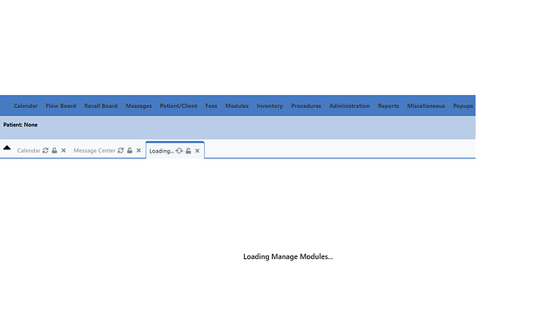Close the Loading tab
The height and width of the screenshot is (314, 559).
(197, 151)
